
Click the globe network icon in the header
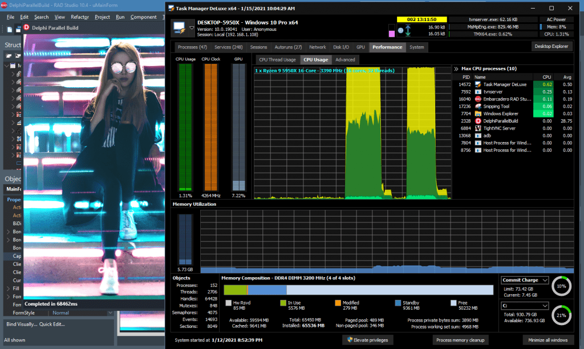click(x=400, y=31)
